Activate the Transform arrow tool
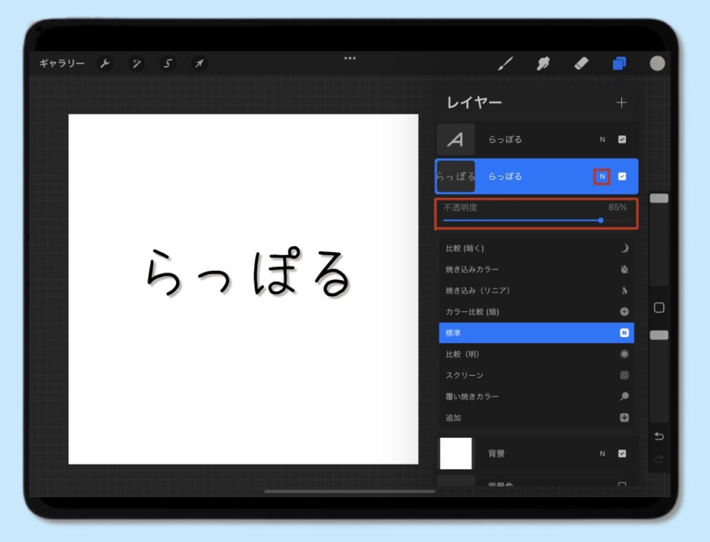The width and height of the screenshot is (710, 542). click(199, 63)
